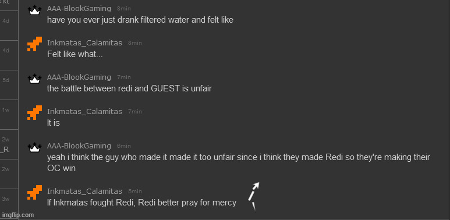Viewport: 450px width, 220px height.
Task: Click crown avatar beside the 'OC win' message
Action: (x=34, y=148)
